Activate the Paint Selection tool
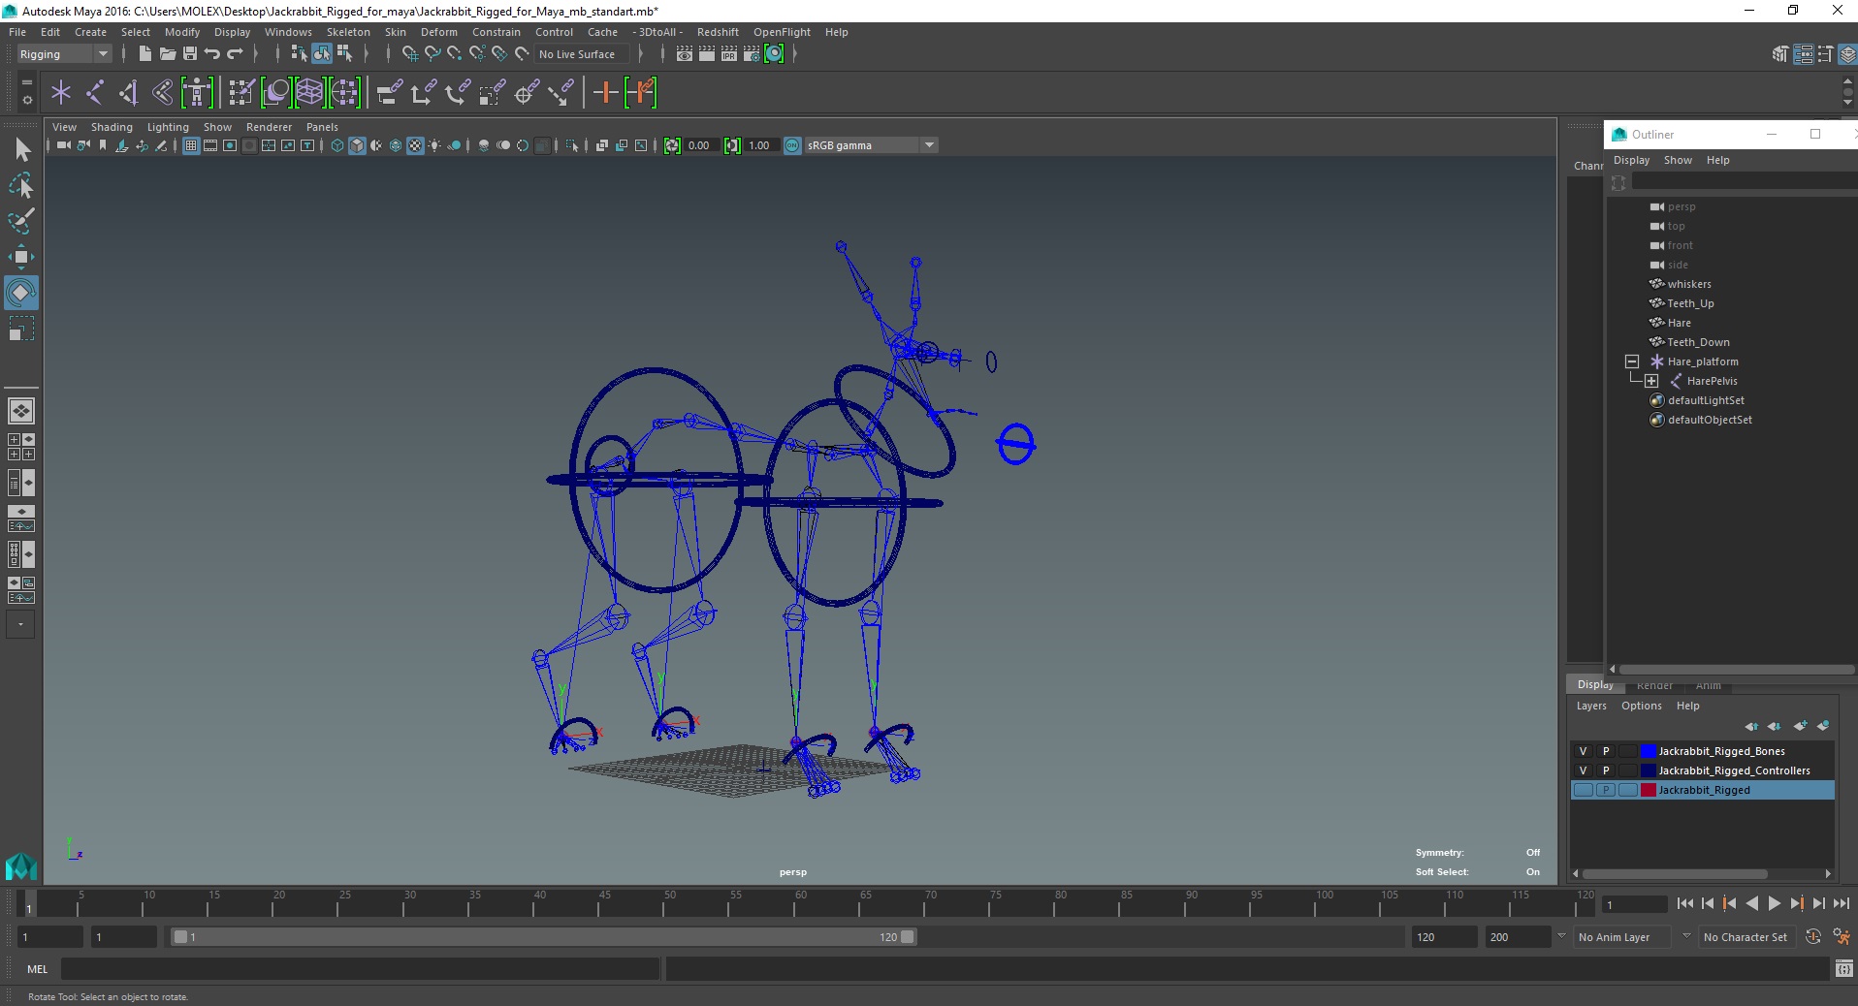 point(21,221)
